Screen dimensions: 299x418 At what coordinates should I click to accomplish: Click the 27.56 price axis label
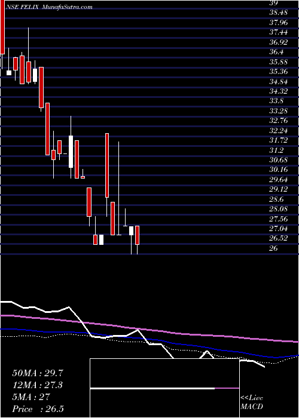pos(279,219)
